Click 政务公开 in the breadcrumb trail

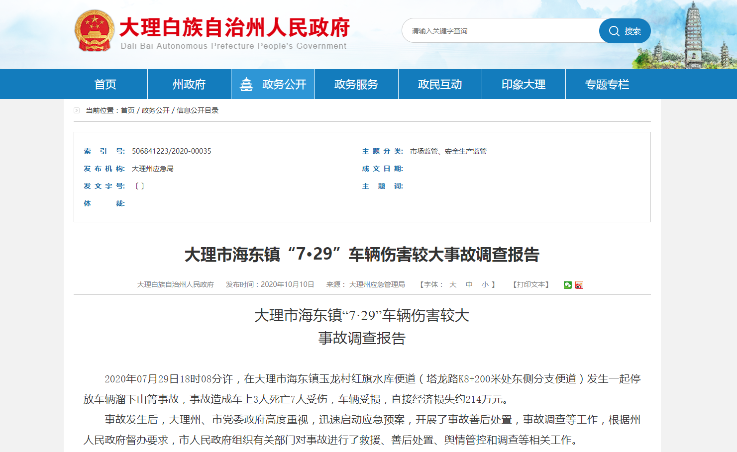(x=155, y=110)
